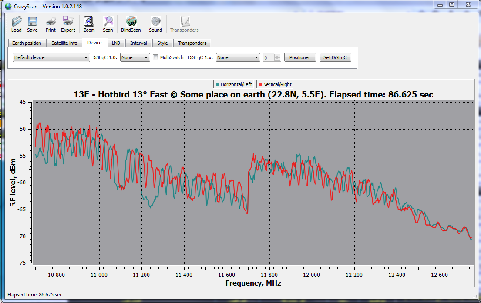The height and width of the screenshot is (303, 481).
Task: Activate the Zoom tool
Action: (89, 24)
